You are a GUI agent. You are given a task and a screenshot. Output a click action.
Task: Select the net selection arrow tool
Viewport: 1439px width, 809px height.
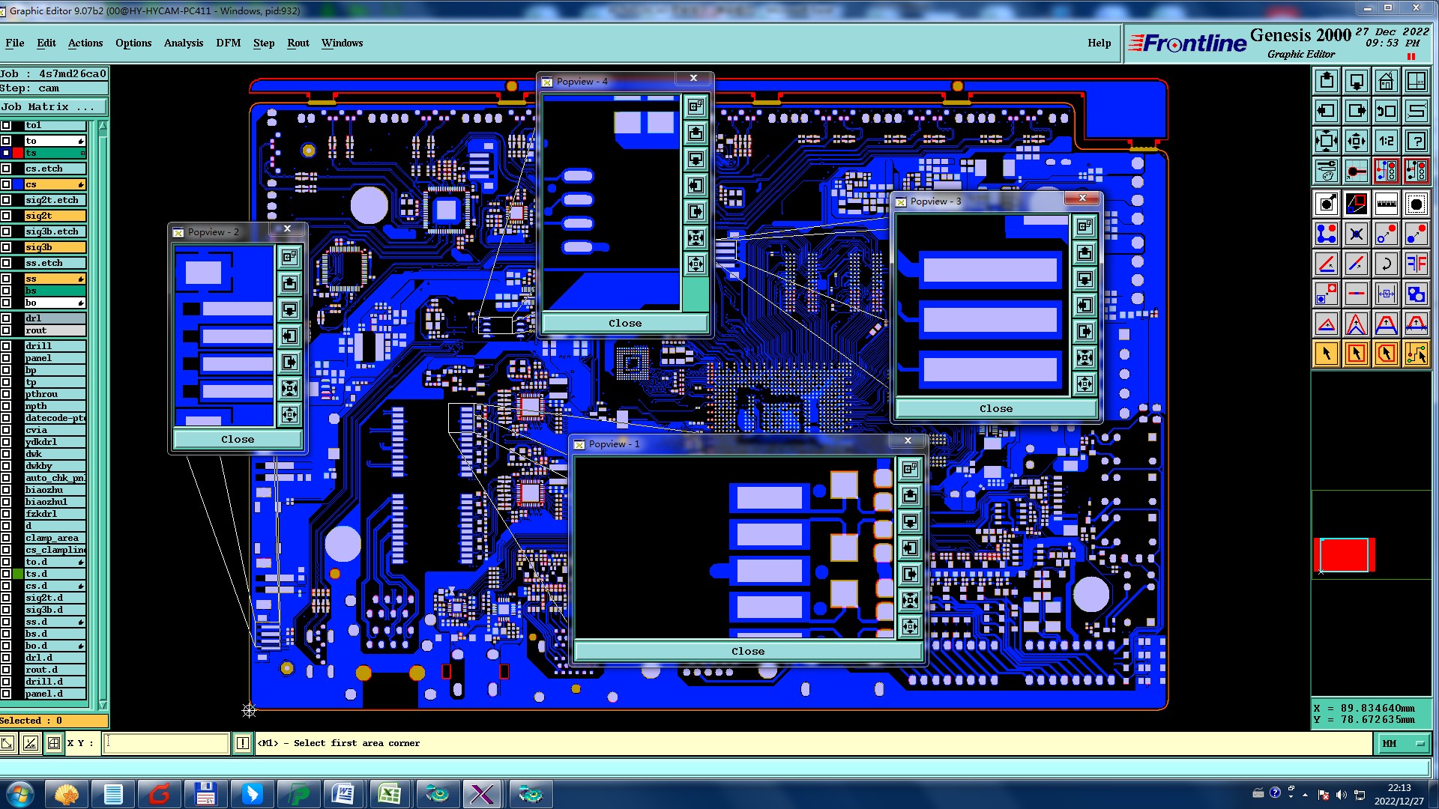click(1416, 354)
